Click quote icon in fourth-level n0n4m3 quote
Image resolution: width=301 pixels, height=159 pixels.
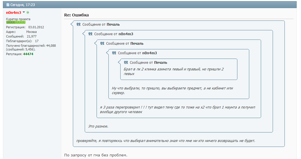click(x=114, y=53)
